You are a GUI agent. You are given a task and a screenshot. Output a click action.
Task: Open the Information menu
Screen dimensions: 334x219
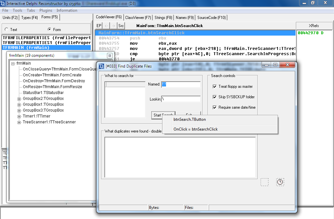click(67, 10)
